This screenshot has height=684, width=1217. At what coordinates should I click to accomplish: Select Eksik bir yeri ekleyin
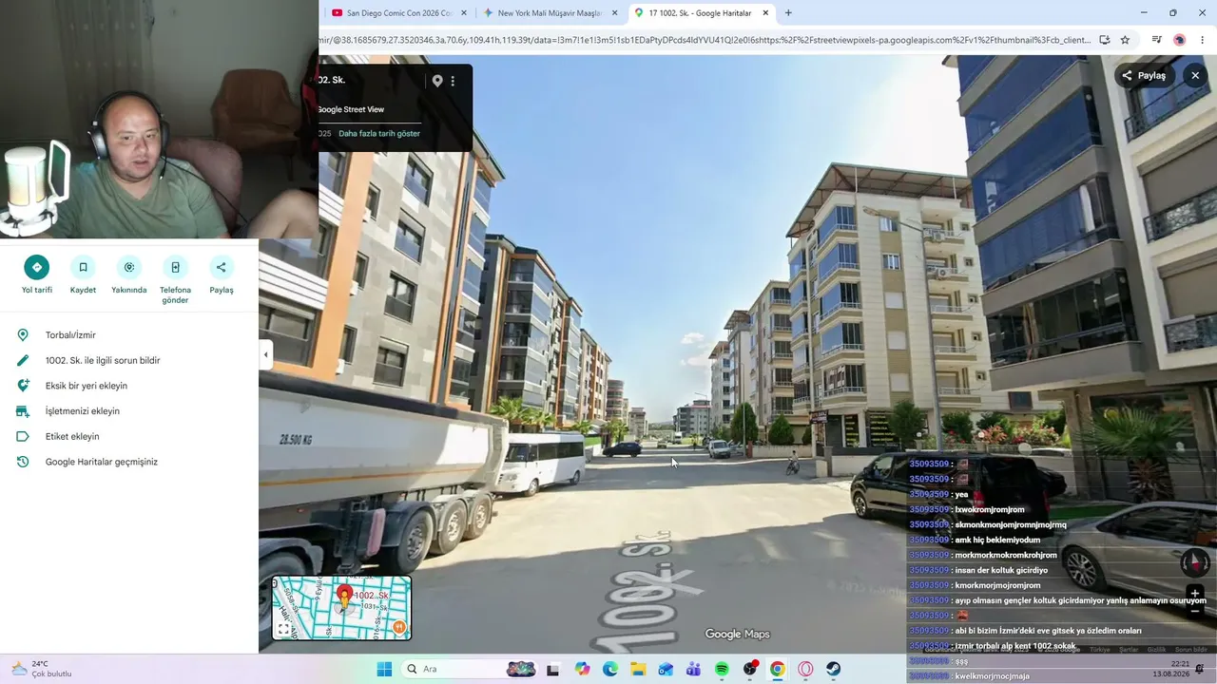click(x=129, y=386)
